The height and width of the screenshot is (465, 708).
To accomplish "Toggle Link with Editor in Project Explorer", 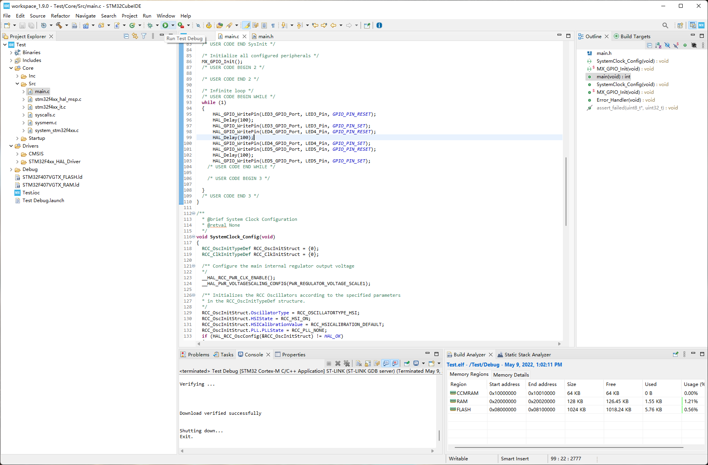I will point(135,36).
